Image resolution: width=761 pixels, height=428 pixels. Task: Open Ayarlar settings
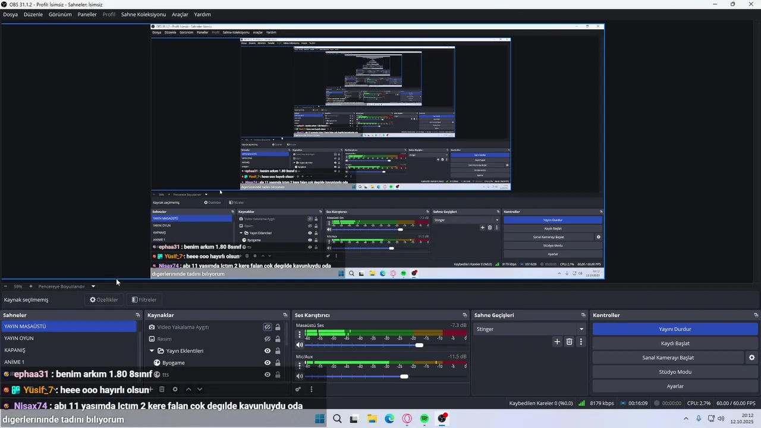click(675, 386)
